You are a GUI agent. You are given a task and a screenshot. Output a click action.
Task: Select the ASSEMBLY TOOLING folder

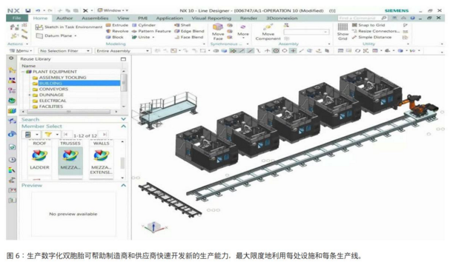[62, 78]
